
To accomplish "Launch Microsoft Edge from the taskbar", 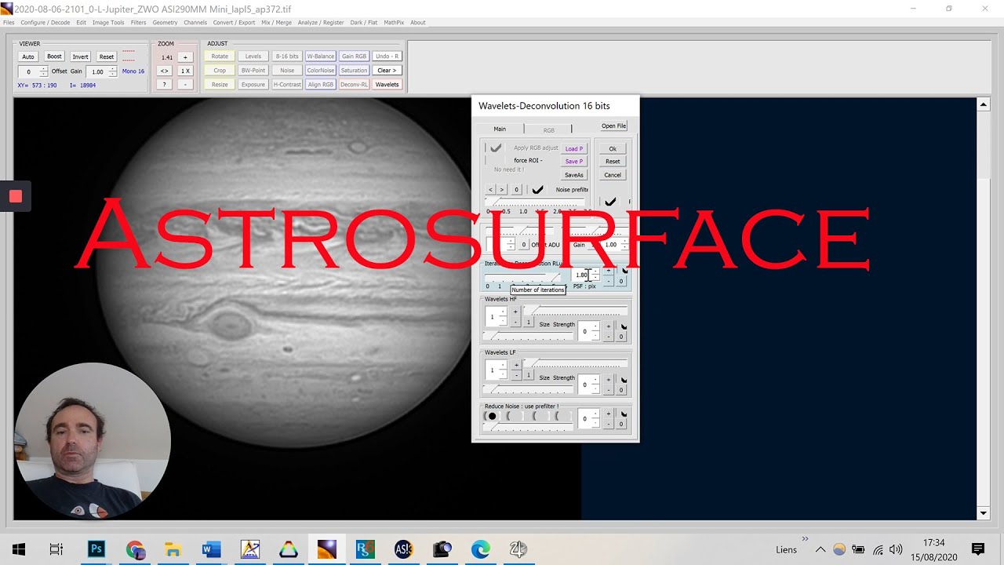I will (x=481, y=549).
